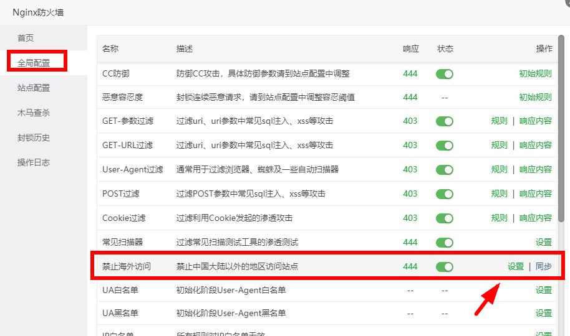Click the 响应 column header
The width and height of the screenshot is (570, 336).
(411, 49)
